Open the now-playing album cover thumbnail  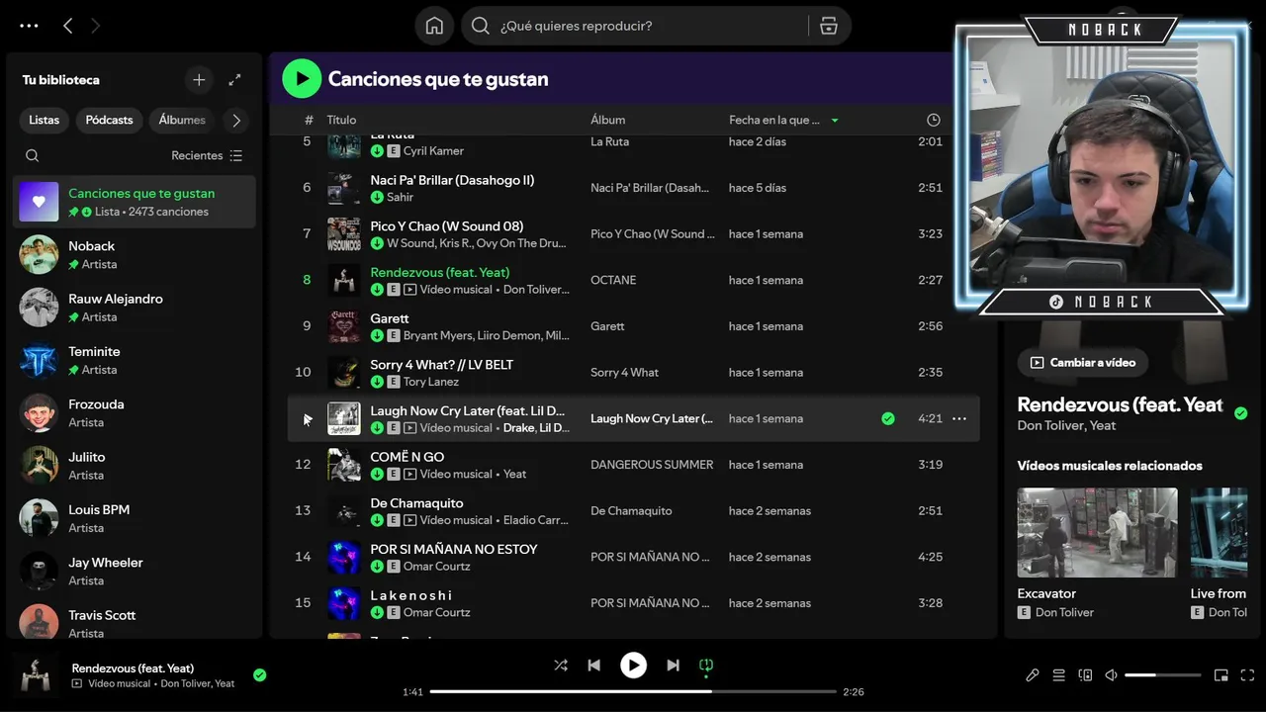coord(38,675)
